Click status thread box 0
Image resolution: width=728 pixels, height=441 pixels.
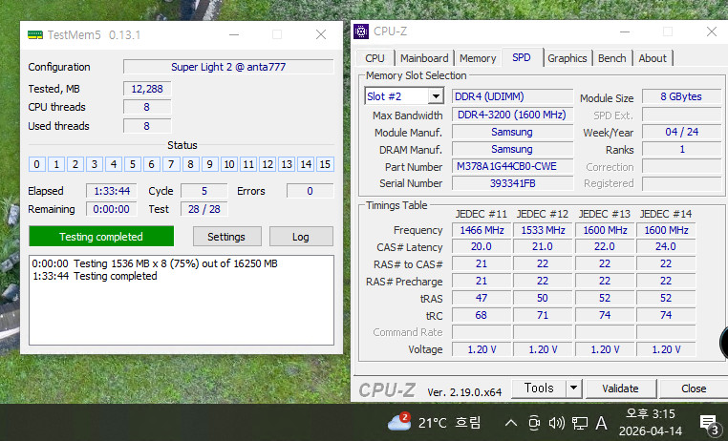[x=36, y=164]
